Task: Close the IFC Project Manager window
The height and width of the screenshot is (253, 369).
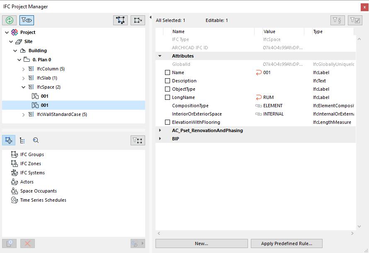Action: [x=364, y=7]
